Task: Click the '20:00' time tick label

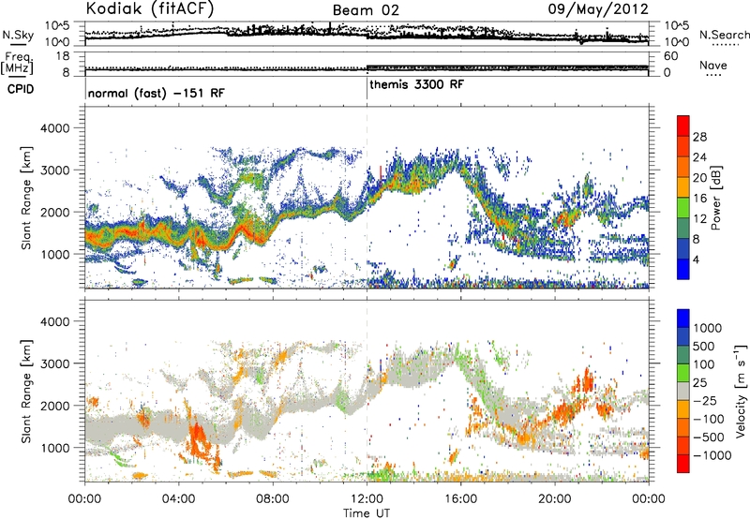Action: pos(555,499)
